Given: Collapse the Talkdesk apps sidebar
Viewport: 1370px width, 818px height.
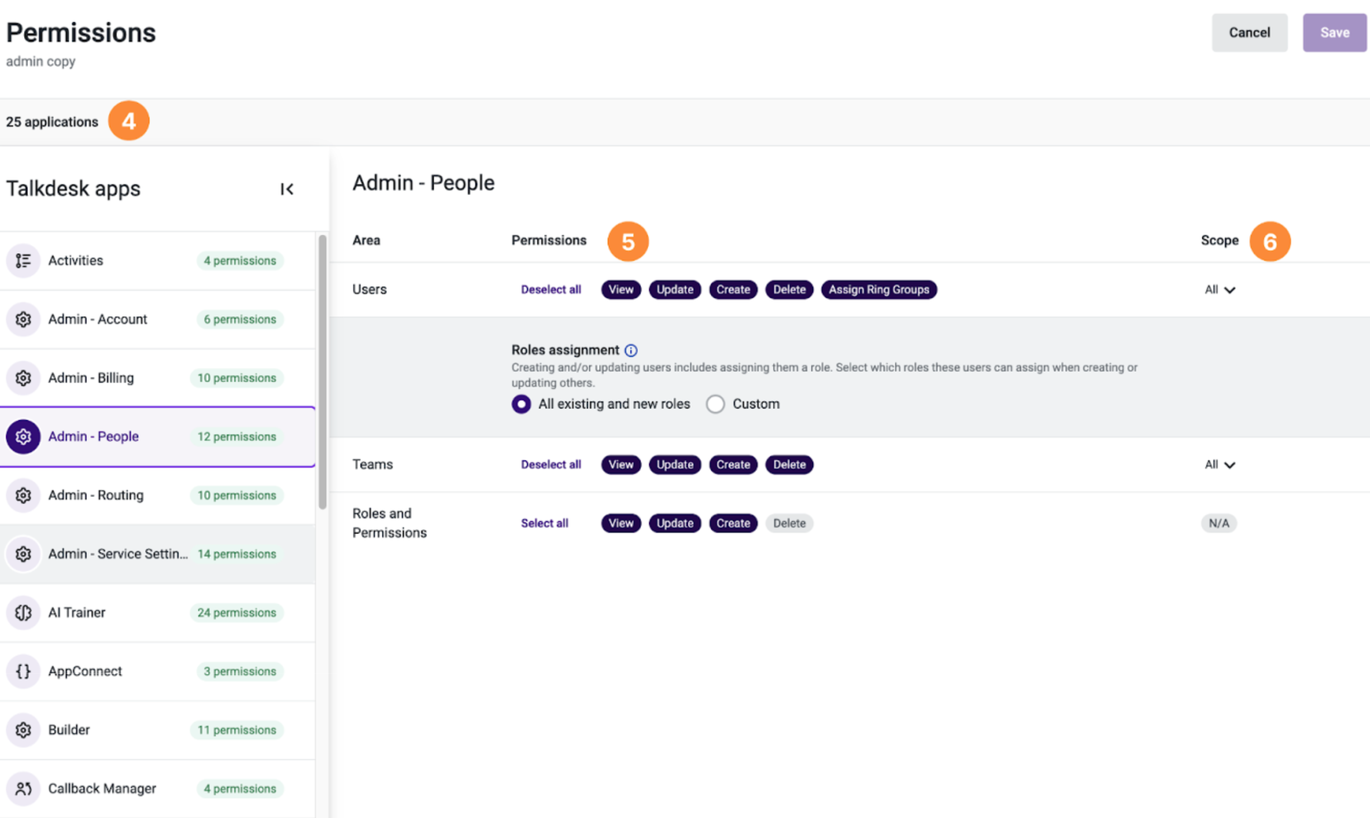Looking at the screenshot, I should pos(287,189).
